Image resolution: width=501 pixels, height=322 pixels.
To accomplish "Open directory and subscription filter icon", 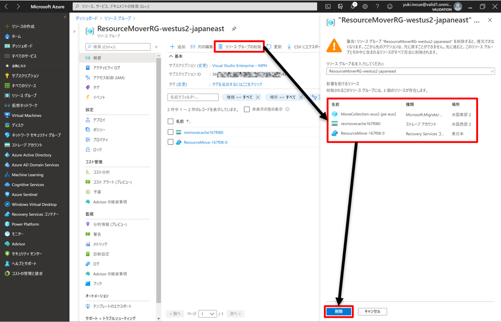I will click(x=340, y=6).
